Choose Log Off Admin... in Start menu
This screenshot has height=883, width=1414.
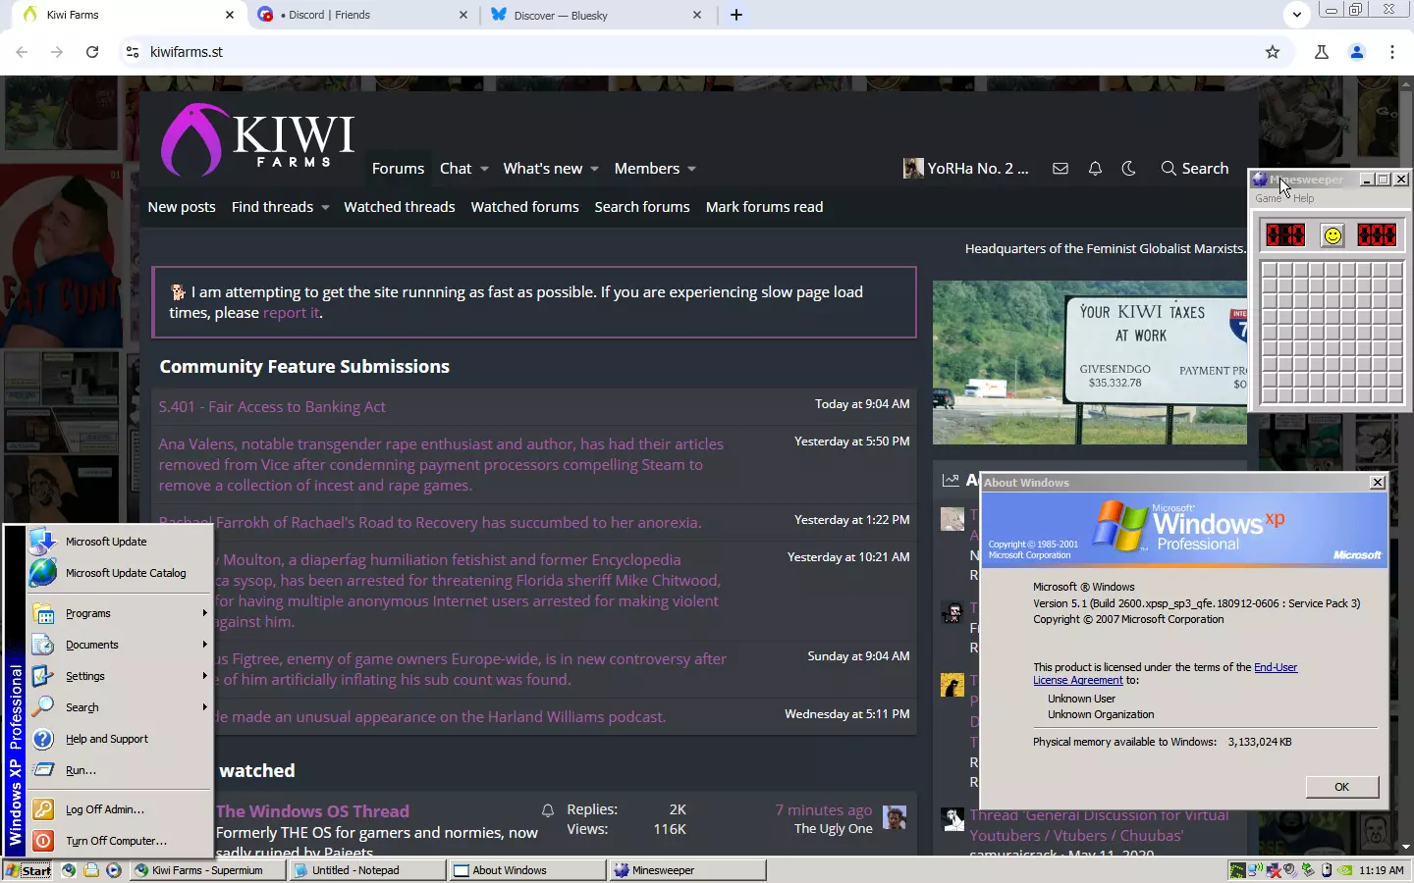point(121,809)
